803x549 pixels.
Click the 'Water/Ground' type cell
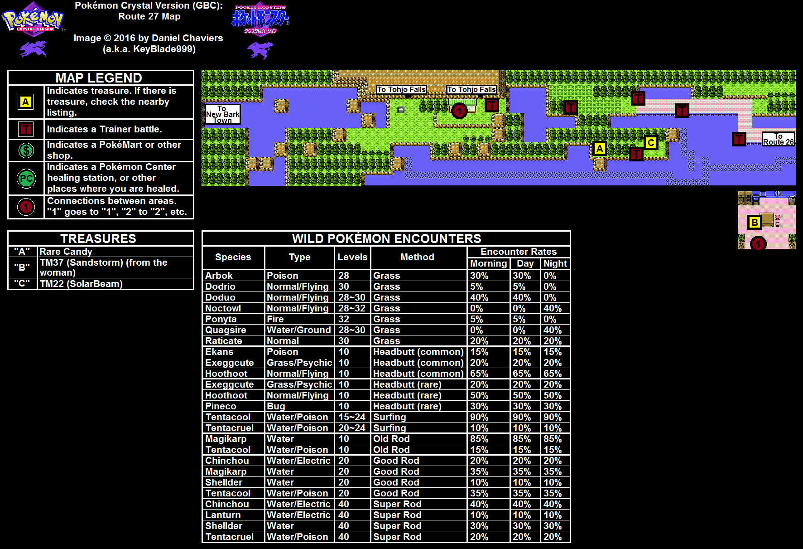pyautogui.click(x=299, y=330)
